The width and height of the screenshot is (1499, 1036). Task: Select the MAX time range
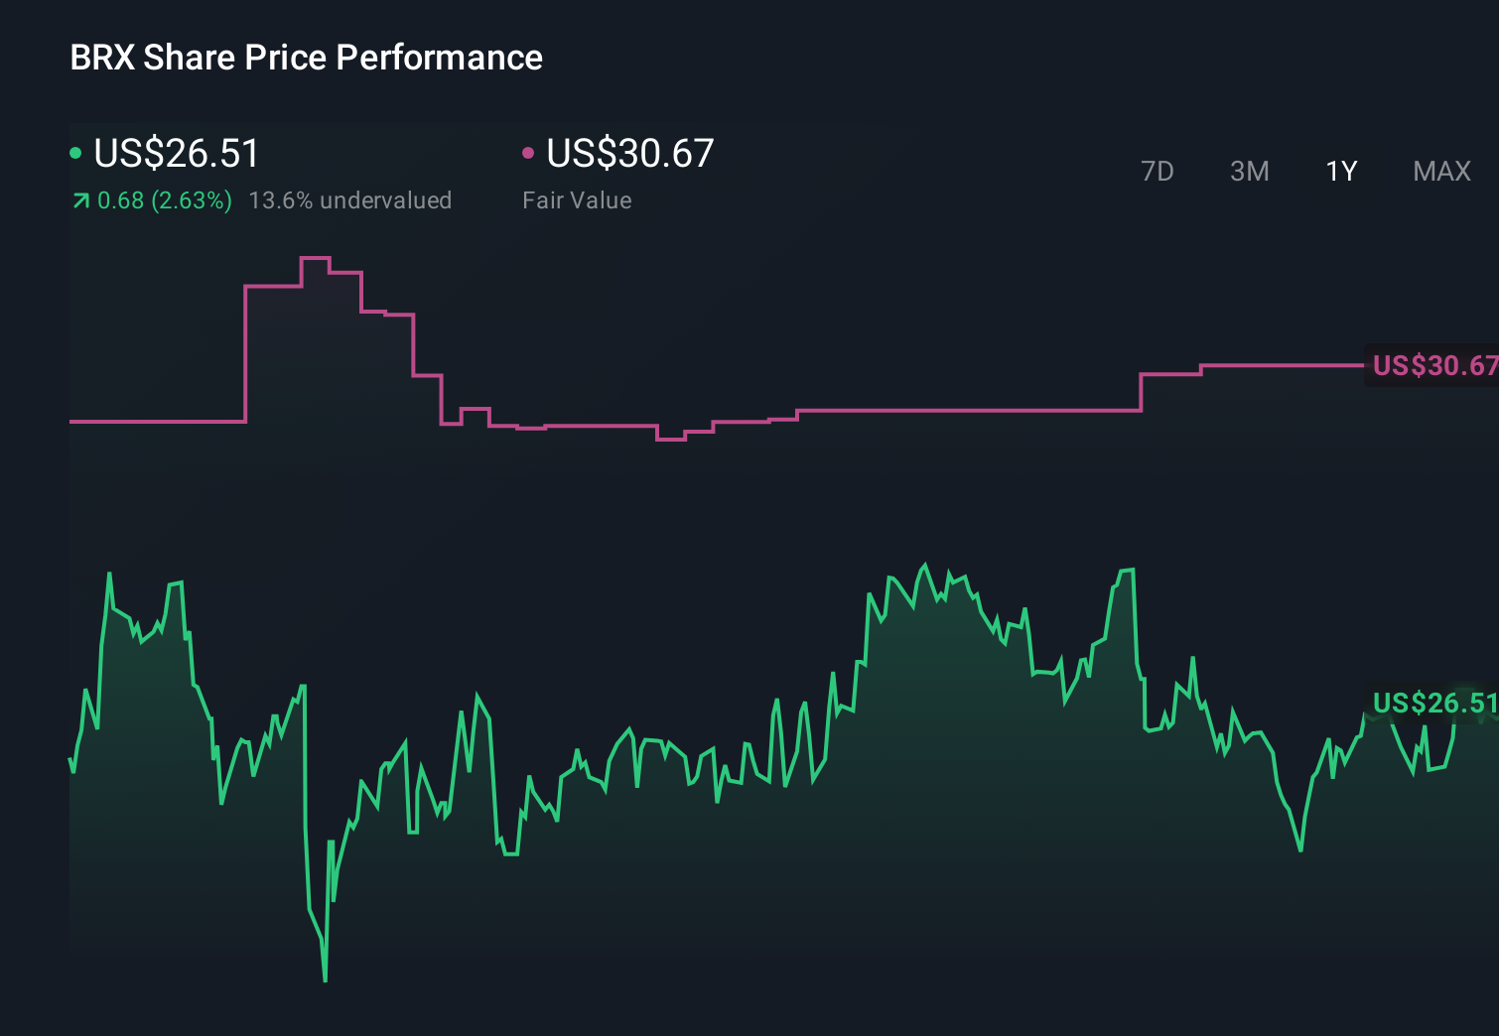click(x=1440, y=171)
